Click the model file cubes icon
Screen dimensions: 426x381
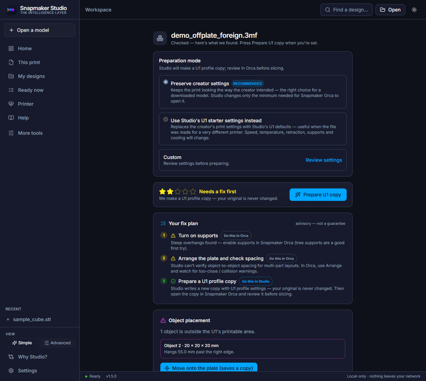click(x=160, y=38)
